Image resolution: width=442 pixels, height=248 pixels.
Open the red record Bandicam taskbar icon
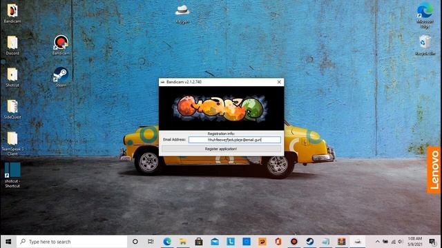click(x=294, y=242)
